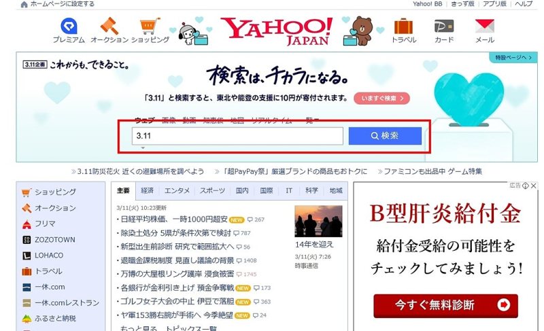Image resolution: width=544 pixels, height=331 pixels.
Task: Open the ヘルプ link
Action: point(523,4)
